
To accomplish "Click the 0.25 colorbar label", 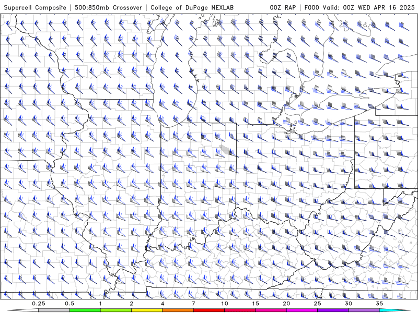I will point(39,304).
